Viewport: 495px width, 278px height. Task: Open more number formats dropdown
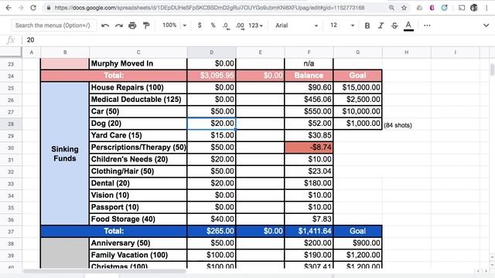[256, 25]
